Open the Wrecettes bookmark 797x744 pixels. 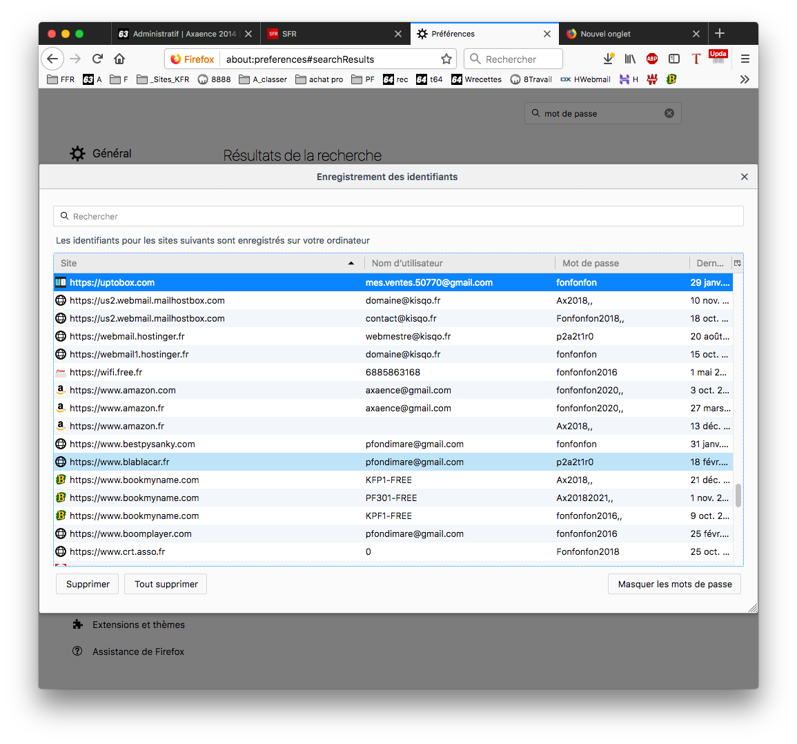[477, 79]
